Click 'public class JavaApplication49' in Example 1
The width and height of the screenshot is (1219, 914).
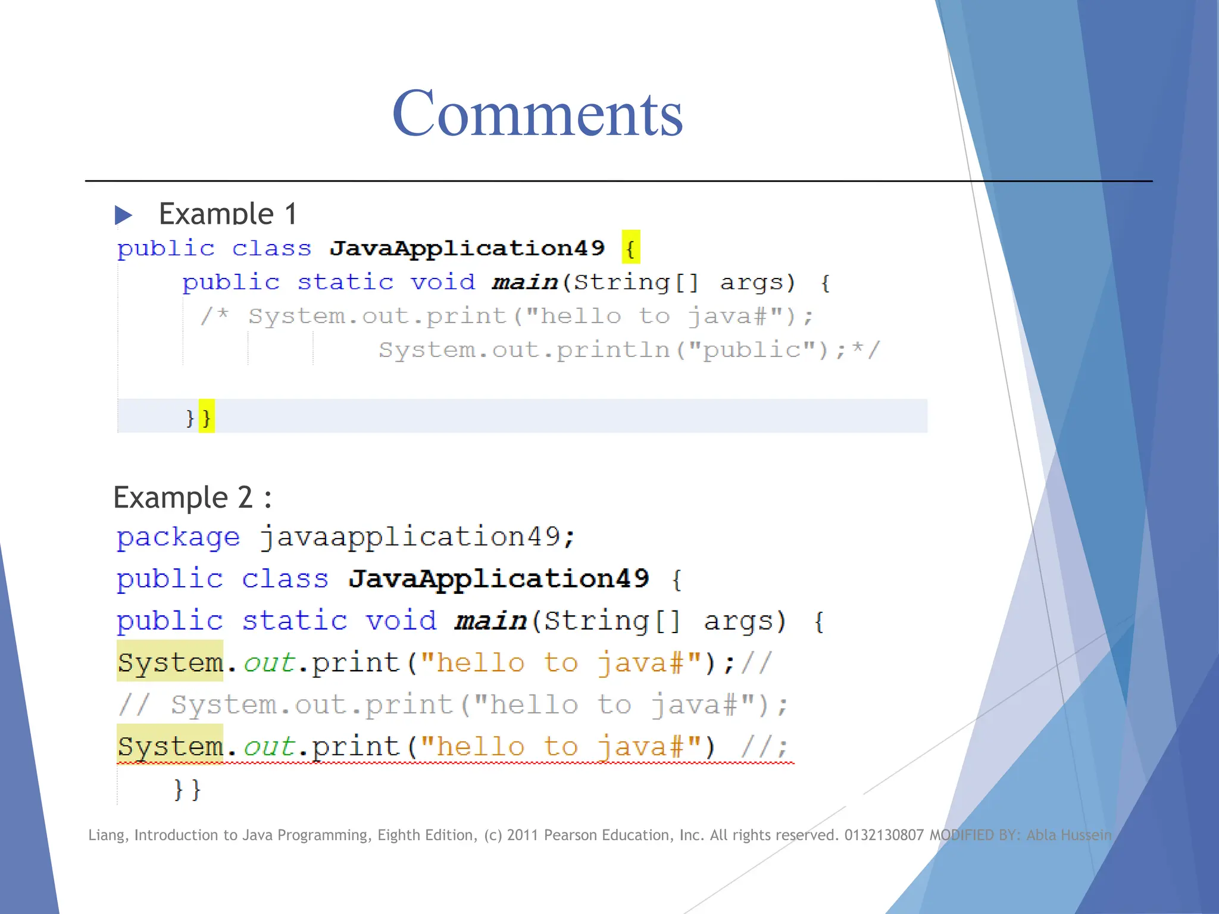(361, 248)
